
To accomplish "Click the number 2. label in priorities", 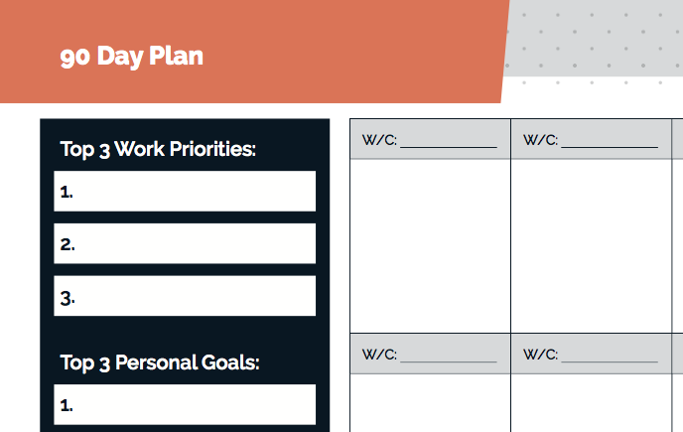I will point(68,244).
